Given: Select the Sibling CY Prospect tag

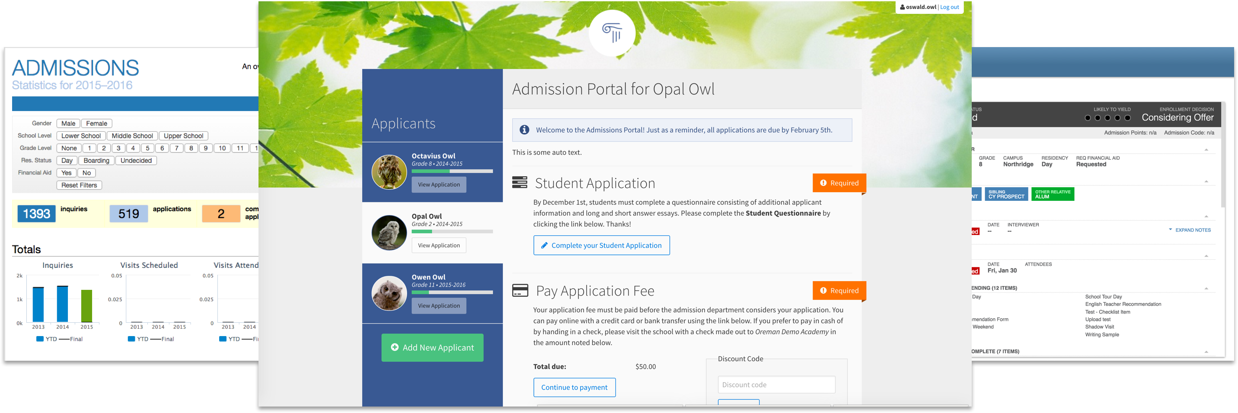Looking at the screenshot, I should pos(1006,194).
